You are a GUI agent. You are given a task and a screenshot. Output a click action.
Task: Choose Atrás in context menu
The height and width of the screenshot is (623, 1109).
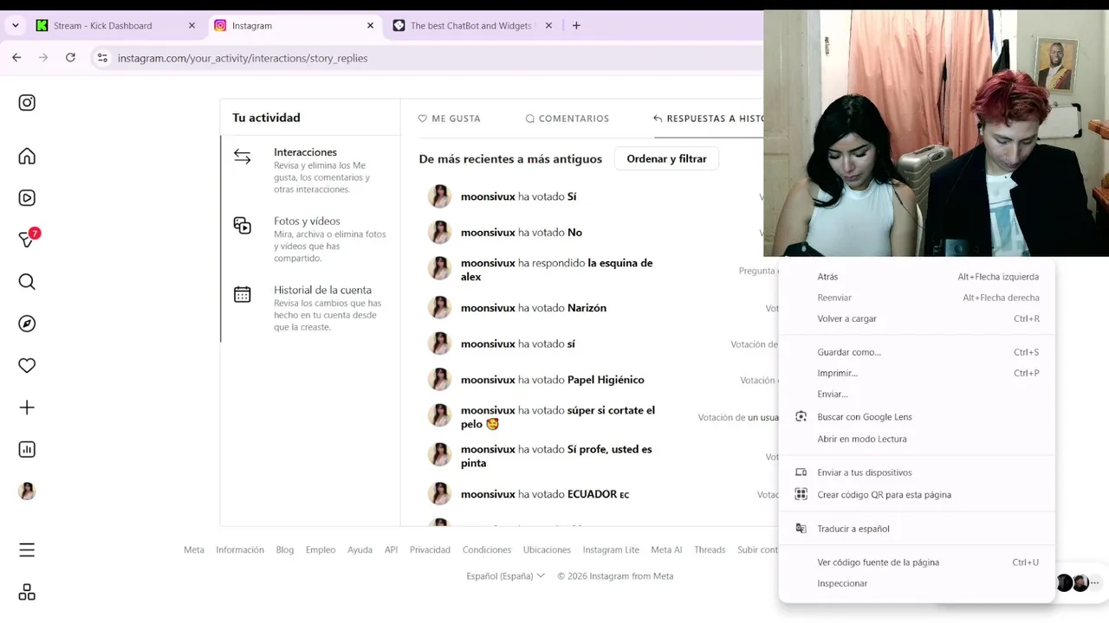(917, 277)
